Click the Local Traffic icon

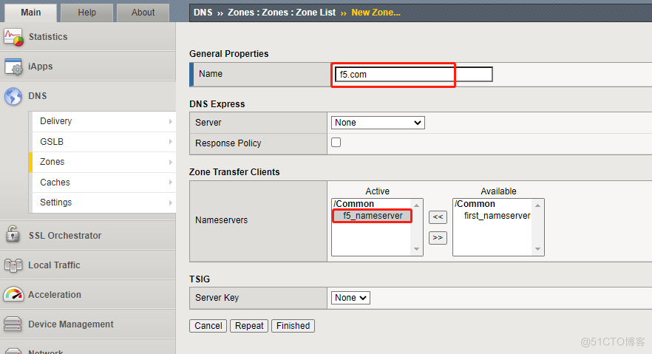(13, 265)
